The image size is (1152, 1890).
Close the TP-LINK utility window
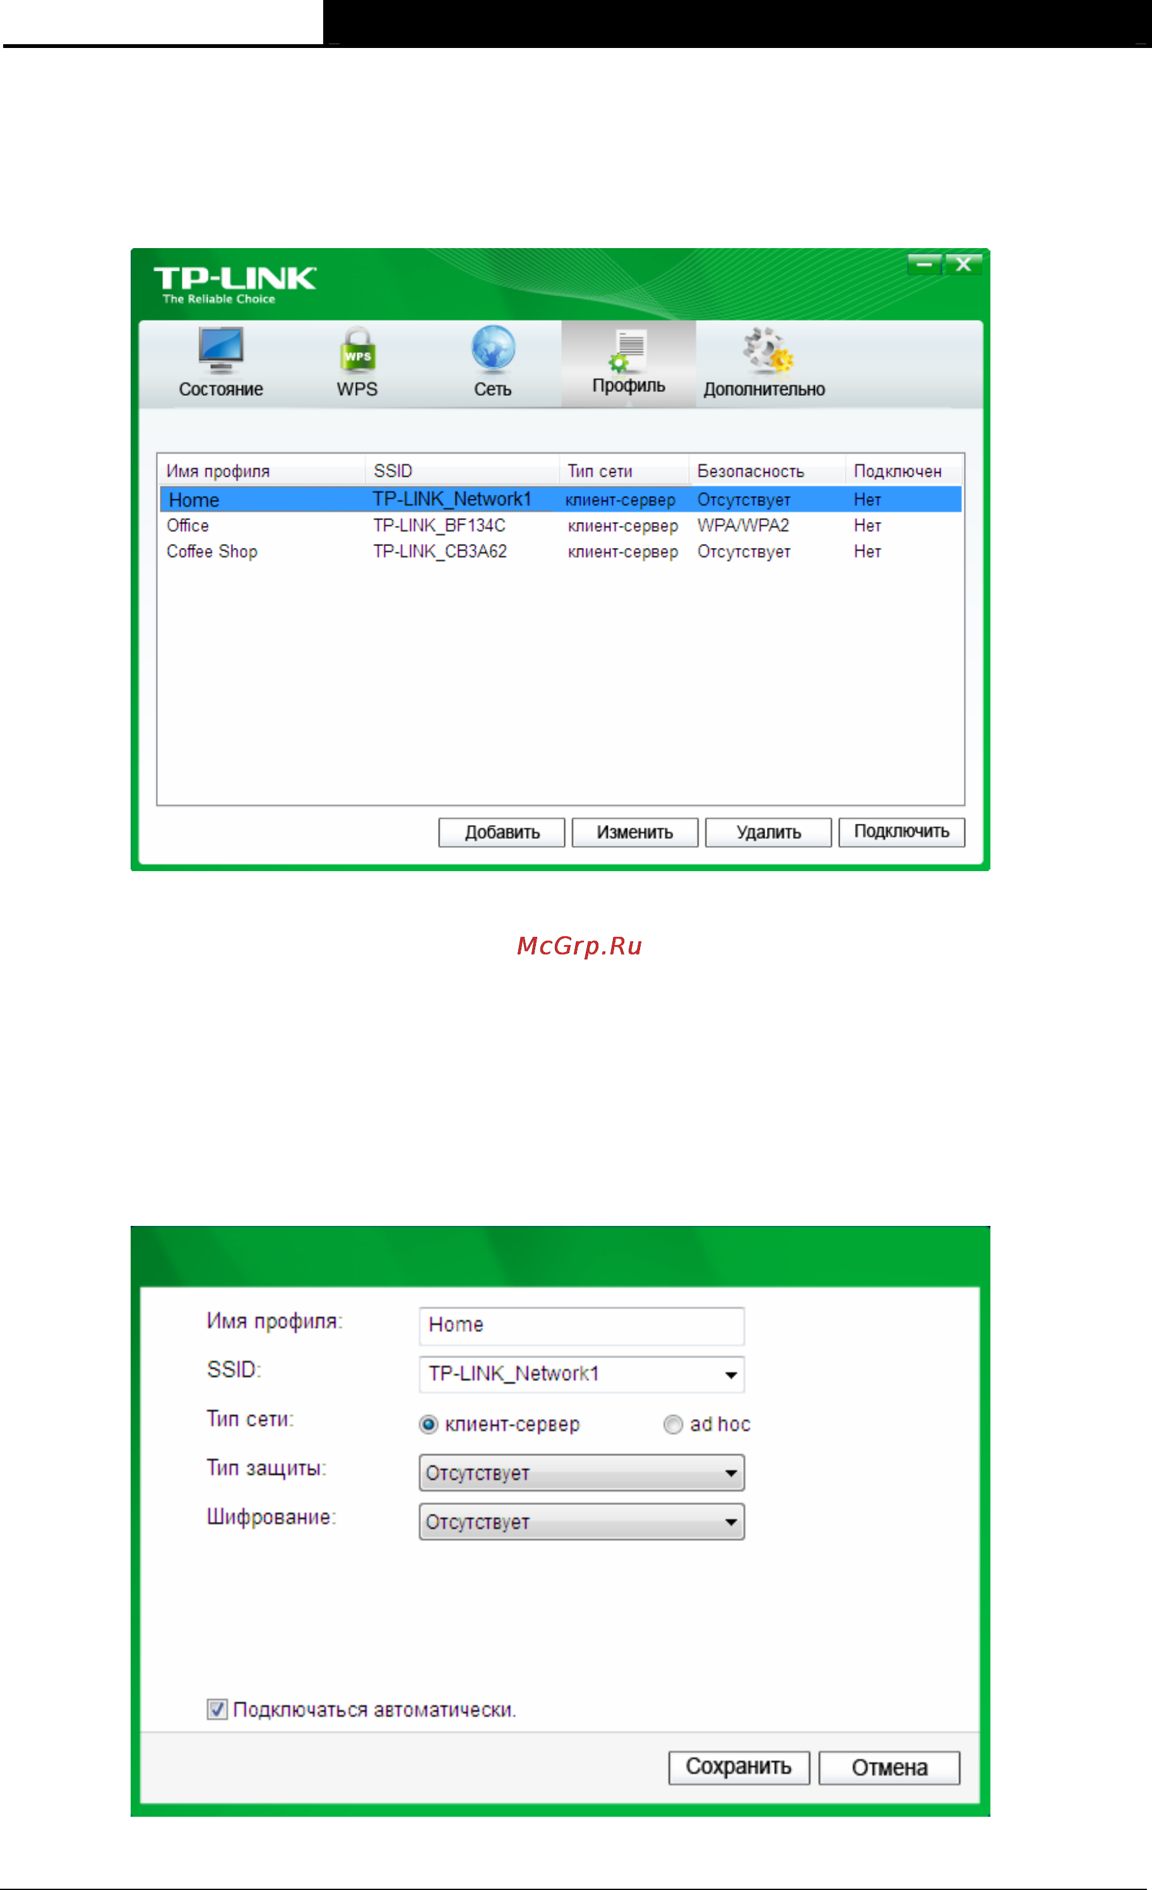tap(963, 264)
